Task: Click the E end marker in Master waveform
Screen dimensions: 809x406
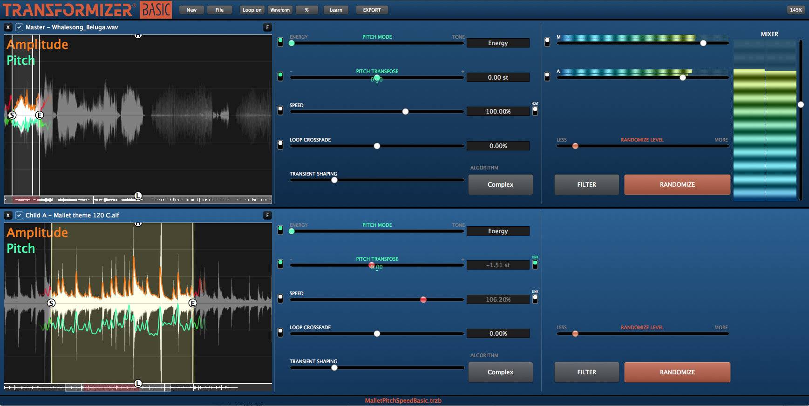Action: (40, 115)
